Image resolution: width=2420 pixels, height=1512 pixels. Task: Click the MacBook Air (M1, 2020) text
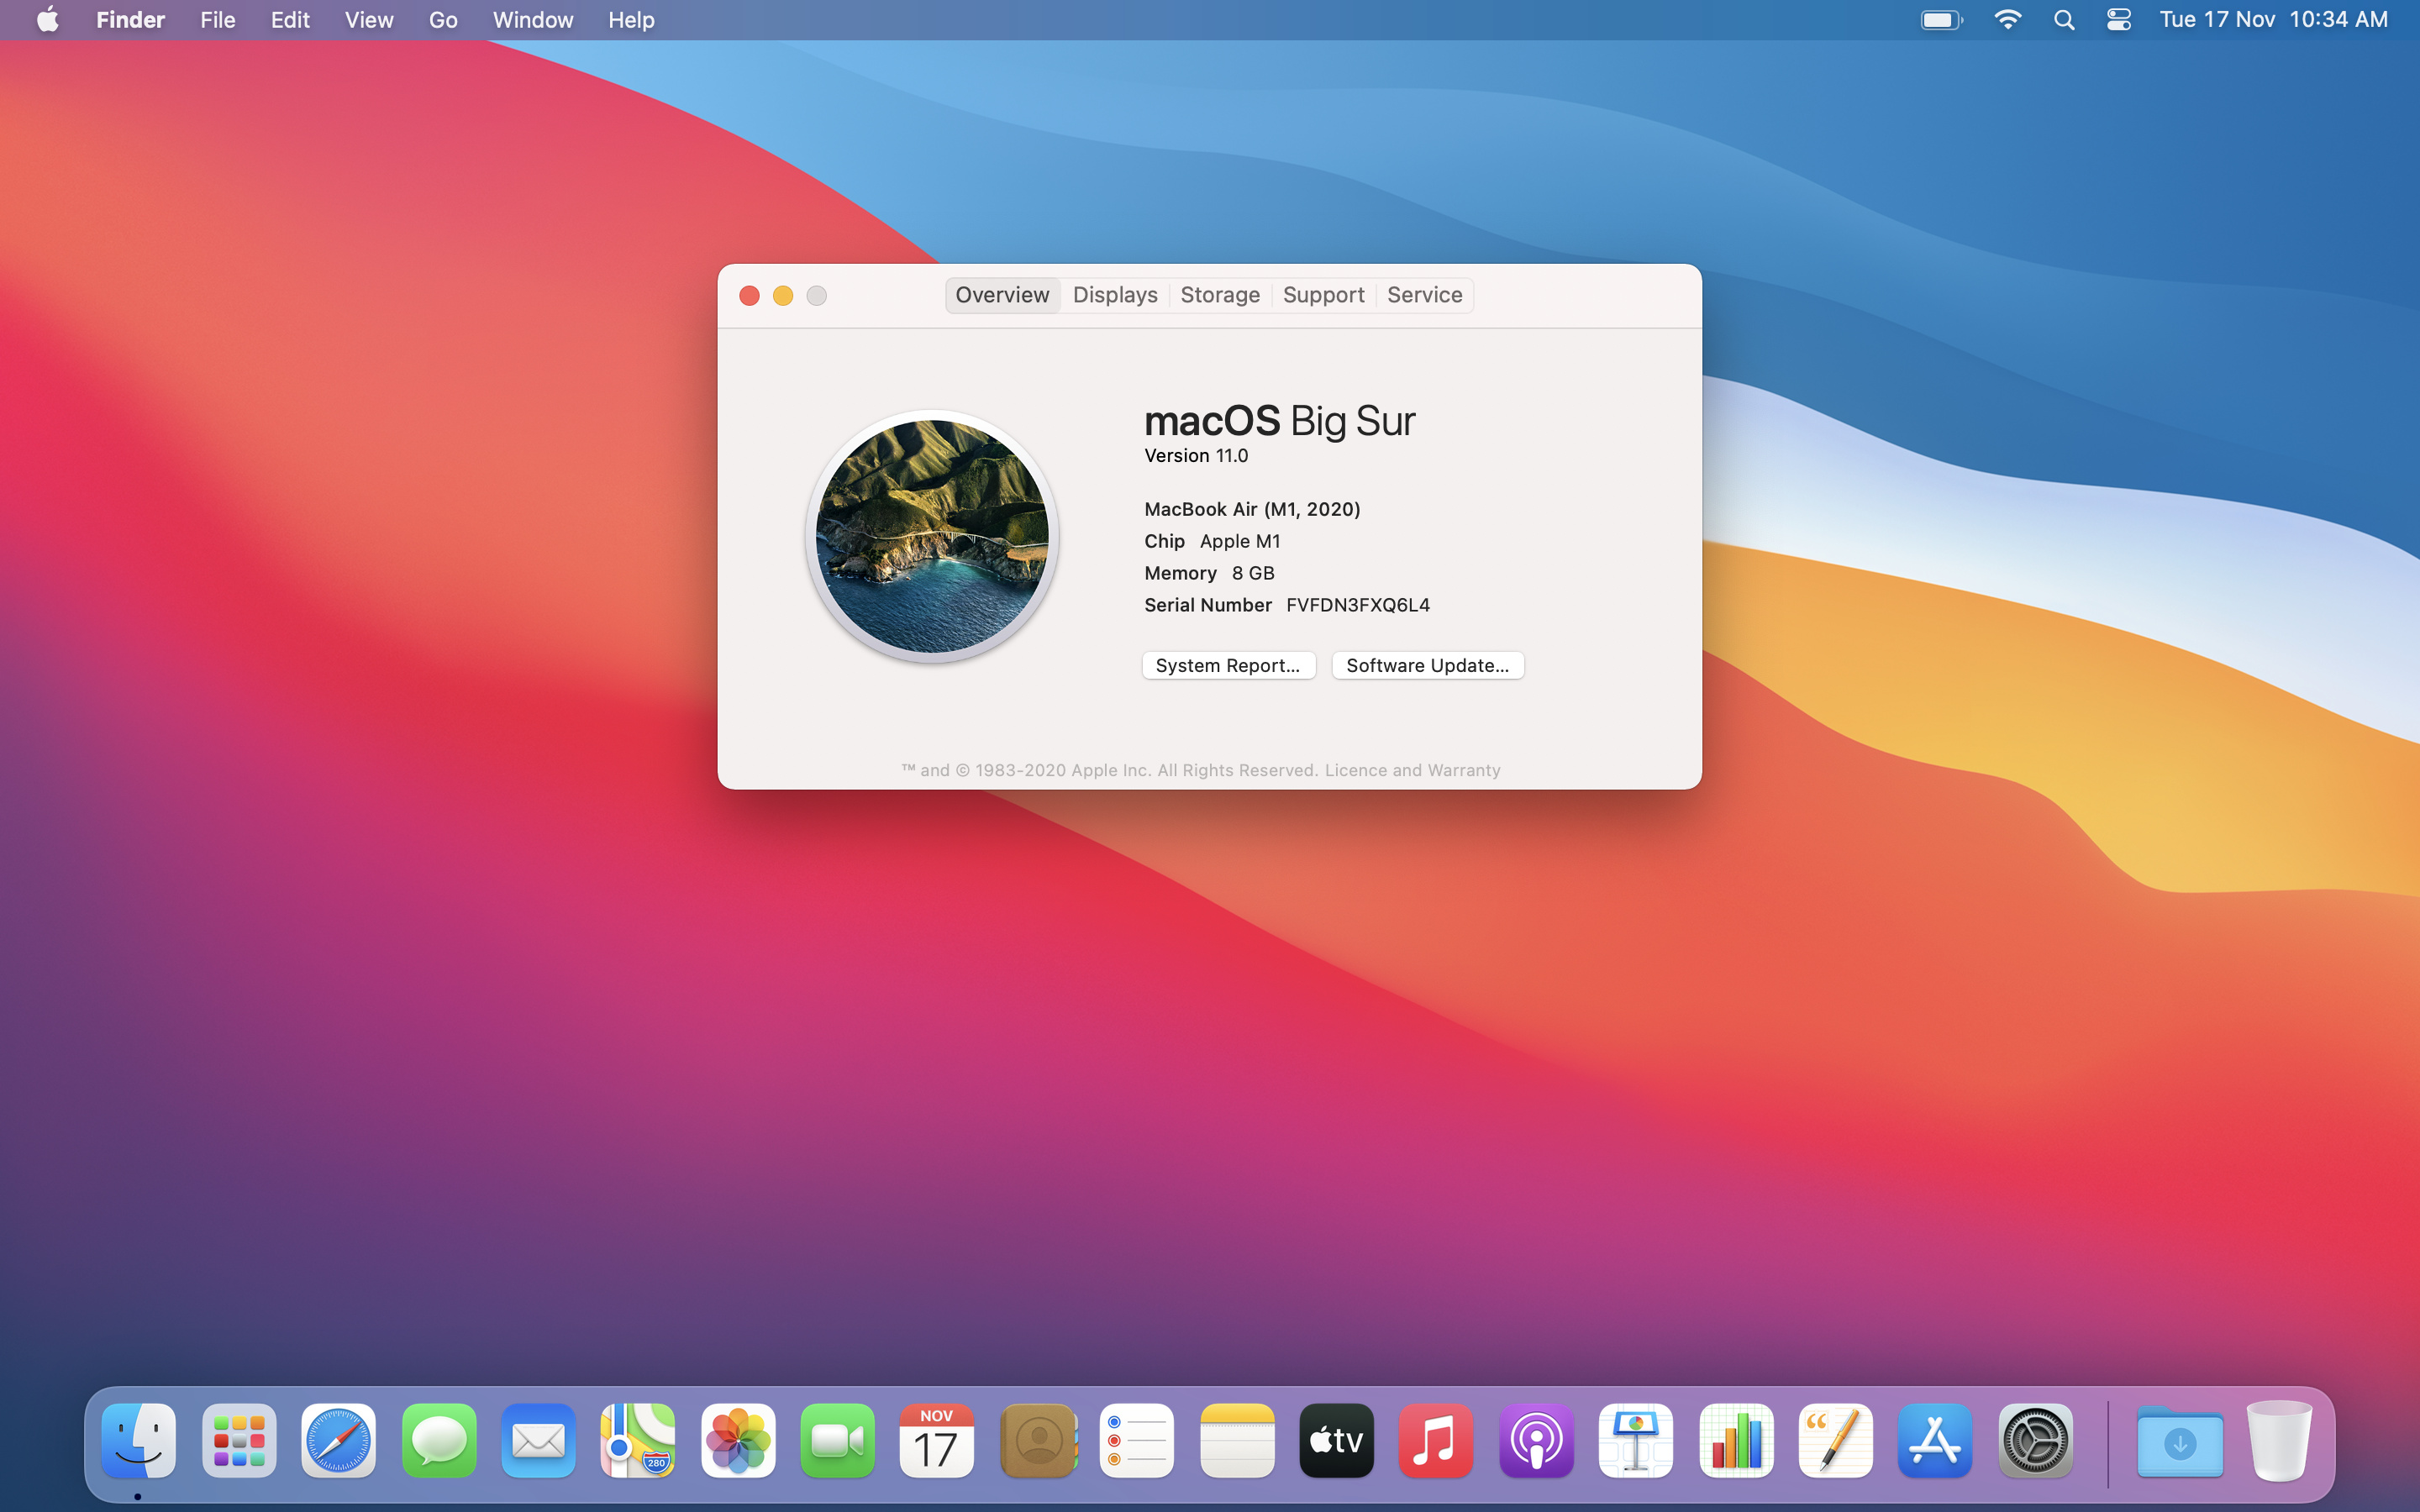1252,509
